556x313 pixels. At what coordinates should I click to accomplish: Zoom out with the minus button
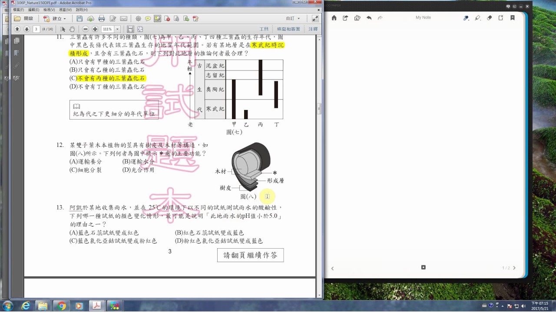85,29
